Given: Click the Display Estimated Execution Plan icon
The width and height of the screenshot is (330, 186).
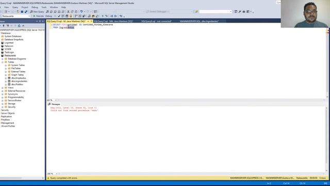Looking at the screenshot, I should [x=63, y=16].
